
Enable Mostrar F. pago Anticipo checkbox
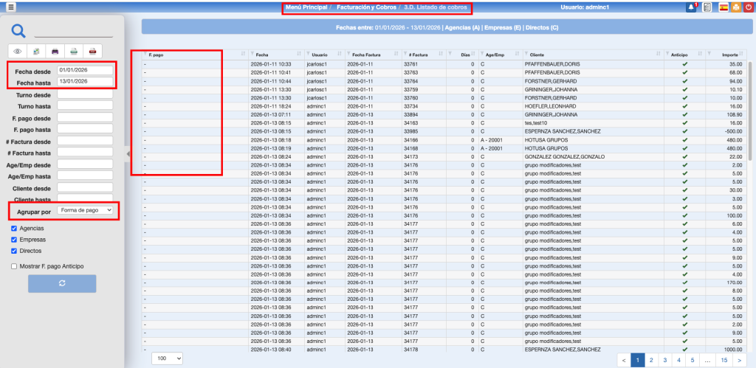15,266
